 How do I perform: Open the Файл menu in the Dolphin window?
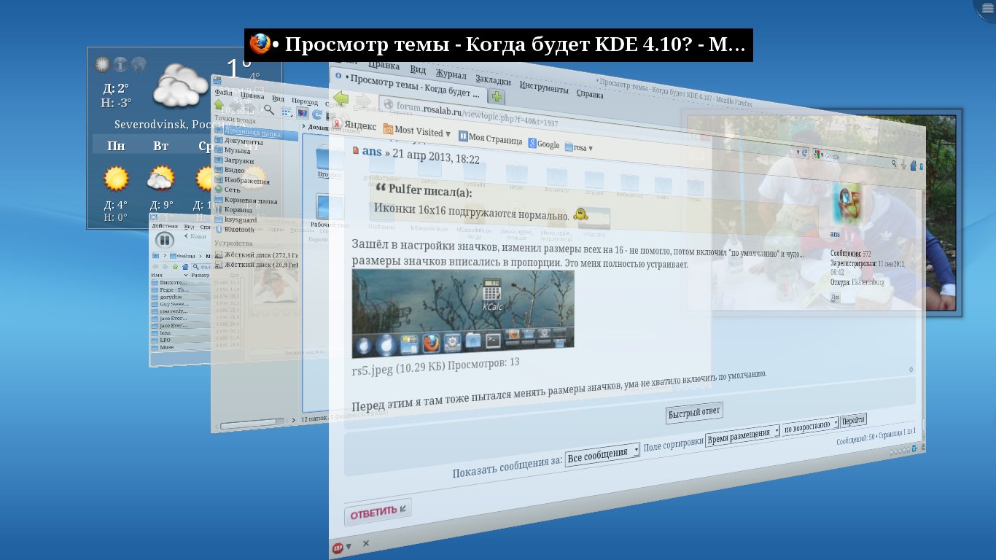tap(222, 93)
